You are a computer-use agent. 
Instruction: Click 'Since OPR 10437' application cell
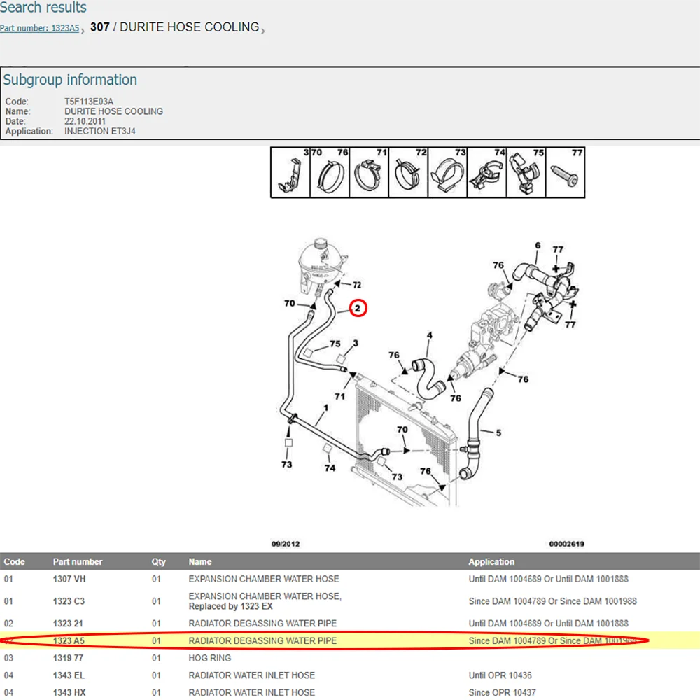point(502,692)
